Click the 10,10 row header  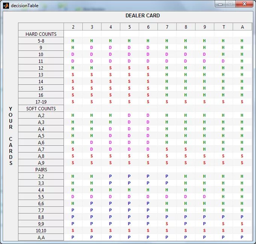coord(41,231)
